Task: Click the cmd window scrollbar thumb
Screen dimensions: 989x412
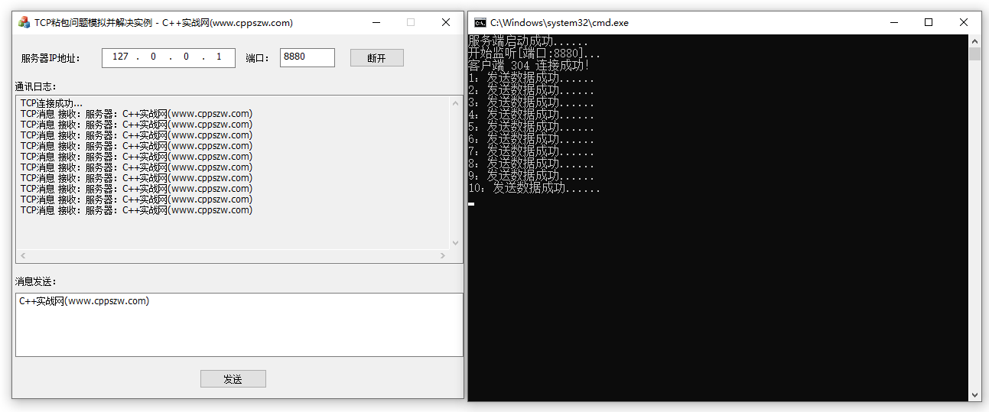Action: click(974, 54)
